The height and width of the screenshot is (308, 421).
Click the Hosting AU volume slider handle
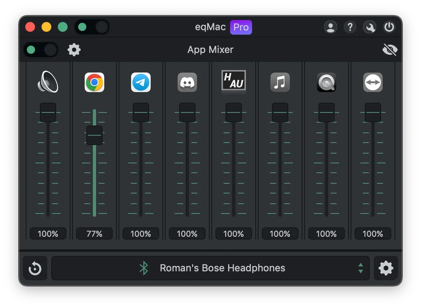point(234,112)
